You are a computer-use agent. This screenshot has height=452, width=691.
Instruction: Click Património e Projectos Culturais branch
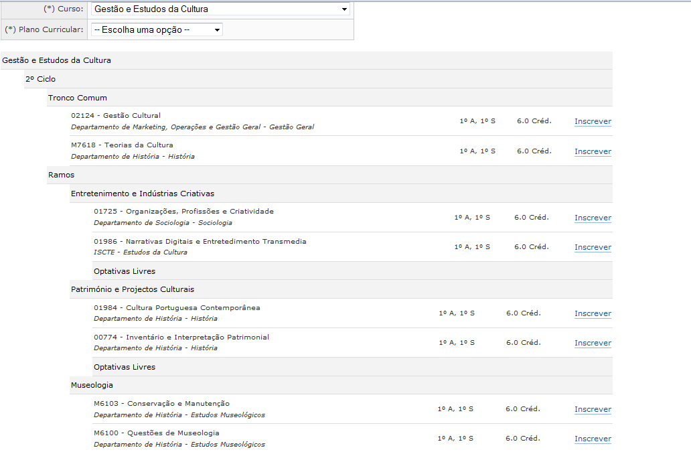point(133,289)
